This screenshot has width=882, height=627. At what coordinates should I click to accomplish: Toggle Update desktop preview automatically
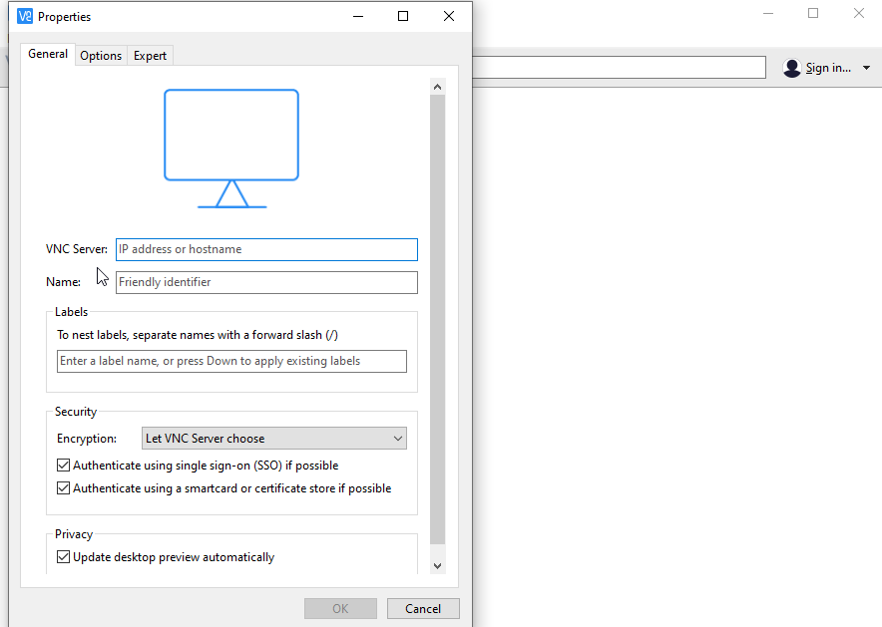click(x=64, y=557)
